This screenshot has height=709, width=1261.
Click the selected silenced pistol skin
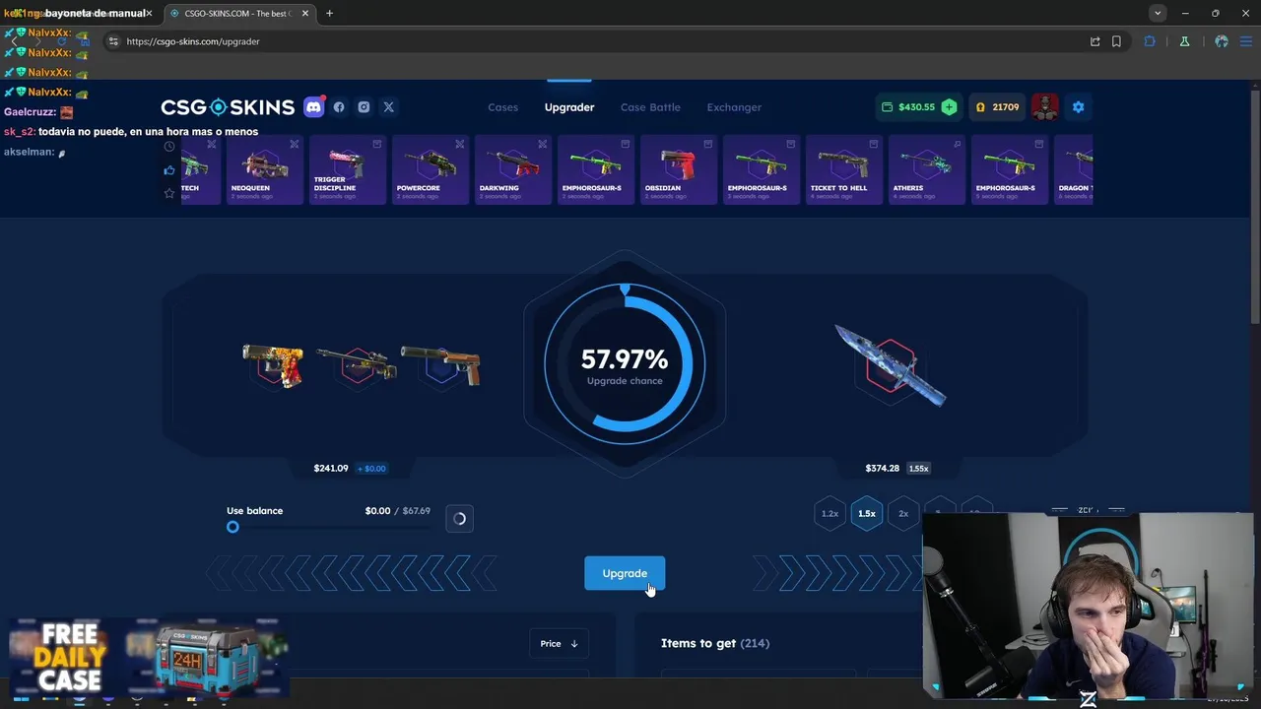[440, 365]
